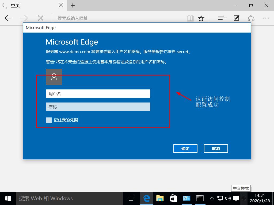The height and width of the screenshot is (205, 274).
Task: Open a new tab with the plus button
Action: tap(73, 6)
